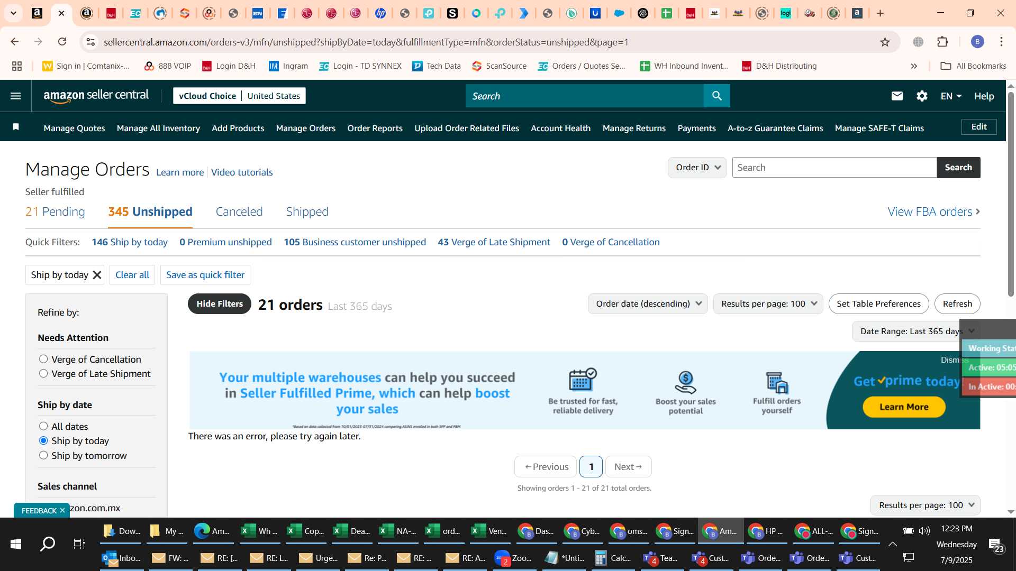Switch to the 21 Pending tab
The width and height of the screenshot is (1016, 571).
55,211
